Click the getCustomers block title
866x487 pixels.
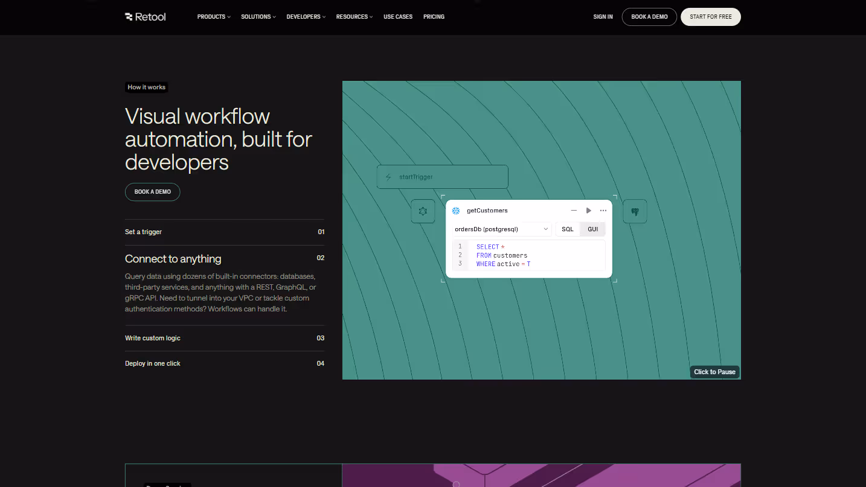[487, 211]
